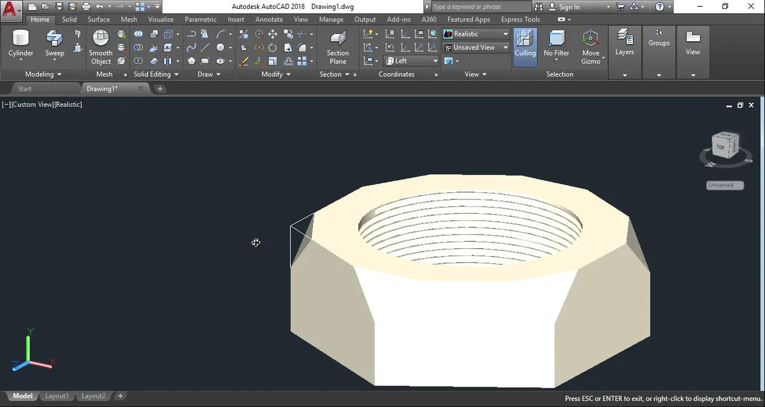Select the Cylinder modeling tool
765x407 pixels.
pyautogui.click(x=21, y=44)
